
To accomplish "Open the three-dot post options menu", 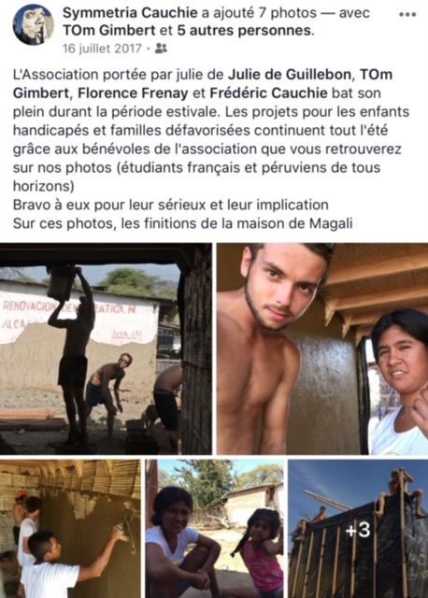I will pos(407,15).
